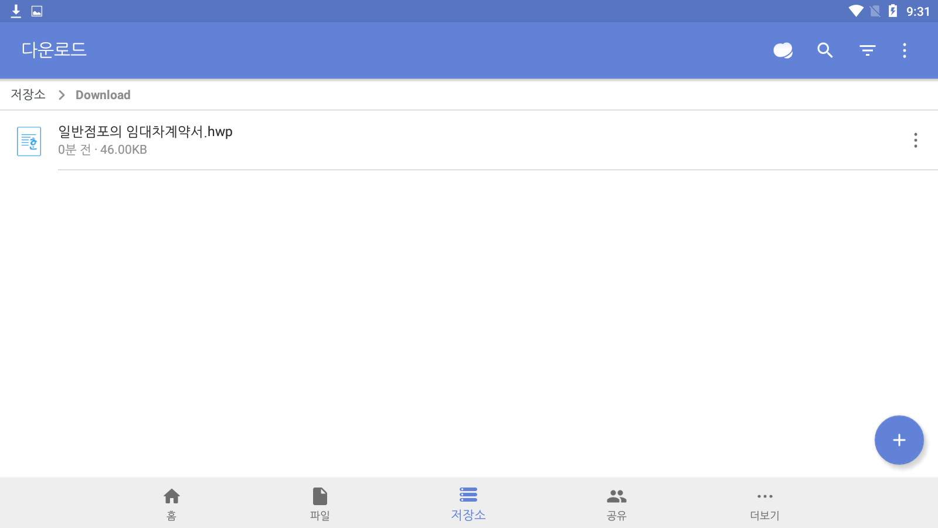Viewport: 938px width, 528px height.
Task: Switch to the 홈 tab
Action: [x=171, y=504]
